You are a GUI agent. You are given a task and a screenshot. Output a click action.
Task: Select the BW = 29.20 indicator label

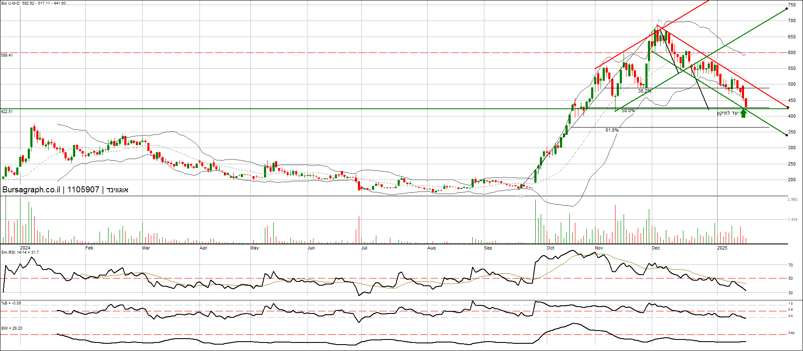tap(12, 328)
